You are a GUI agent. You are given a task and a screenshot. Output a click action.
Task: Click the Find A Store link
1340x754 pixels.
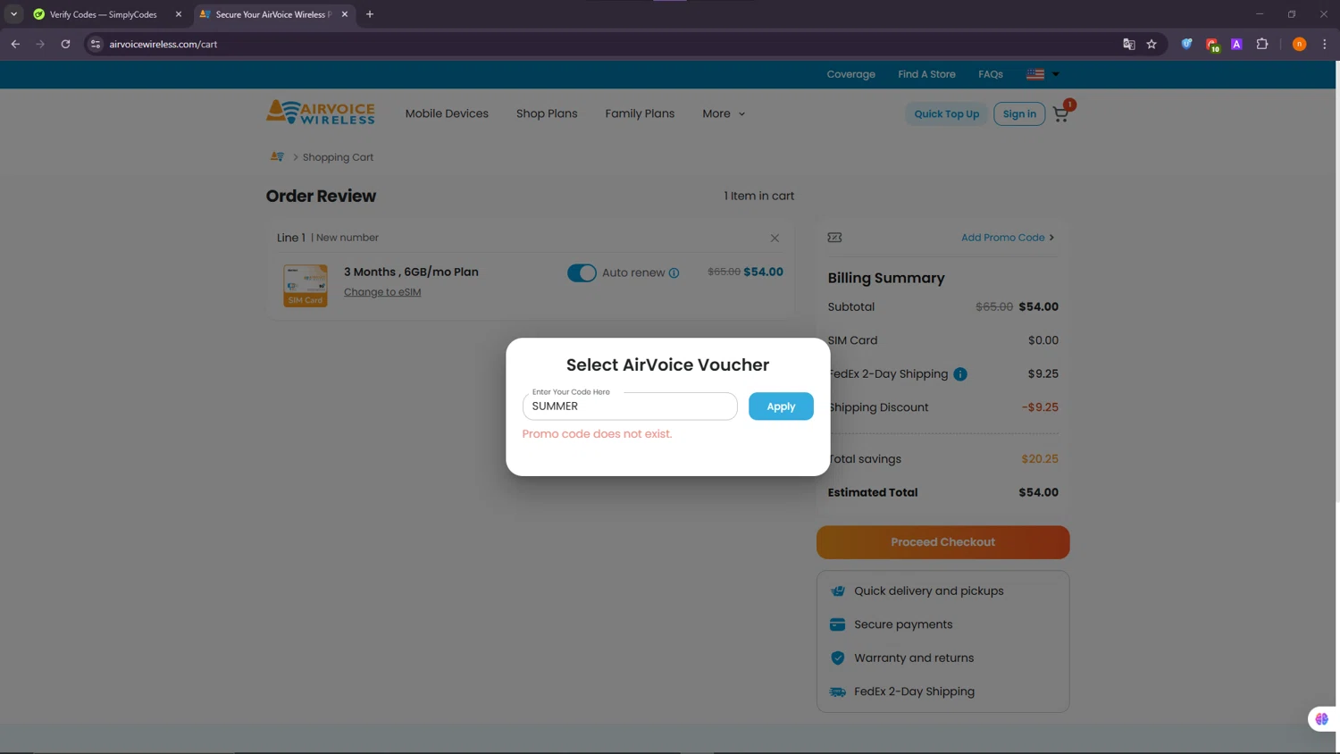click(x=926, y=74)
